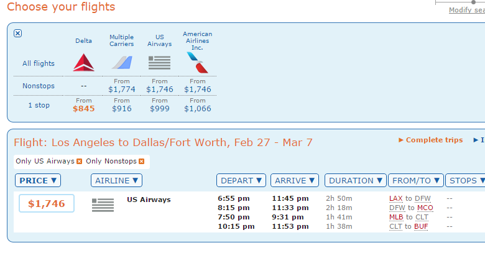Open the FROM/TO sort dropdown
The width and height of the screenshot is (485, 253).
coord(416,180)
